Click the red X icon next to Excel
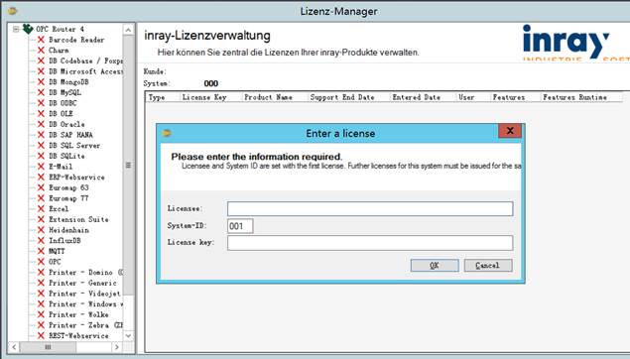The width and height of the screenshot is (630, 359). tap(41, 209)
